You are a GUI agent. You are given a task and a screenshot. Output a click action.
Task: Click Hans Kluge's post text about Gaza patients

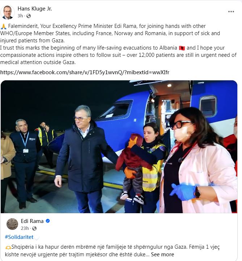click(118, 44)
